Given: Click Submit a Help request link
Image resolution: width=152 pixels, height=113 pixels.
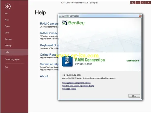Looking at the screenshot, I should pyautogui.click(x=49, y=64).
